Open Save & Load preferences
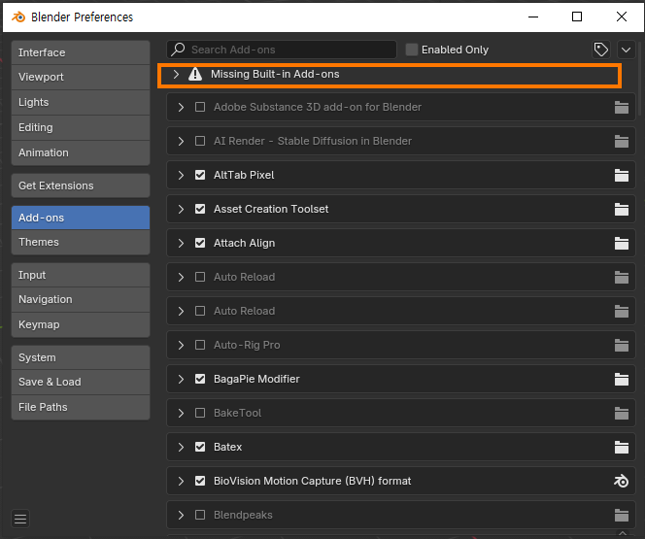Image resolution: width=645 pixels, height=539 pixels. pos(81,383)
